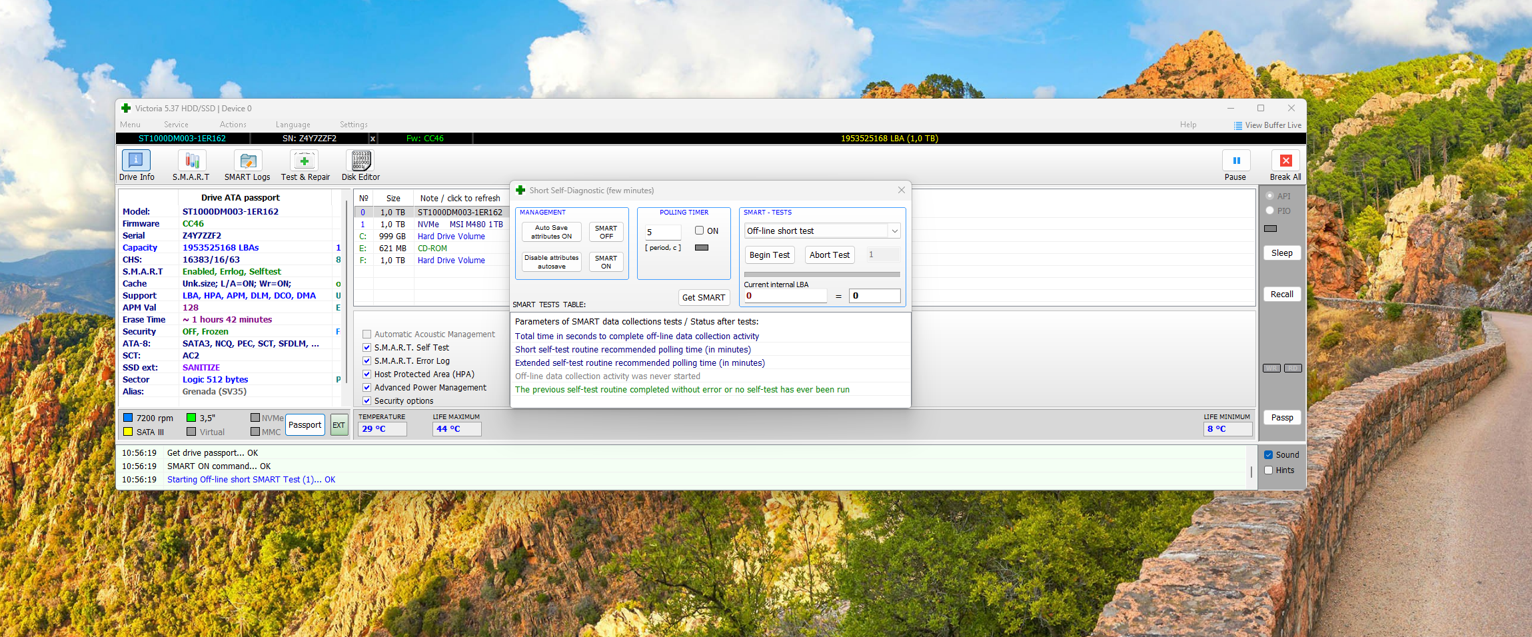Select the PIO radio button
Viewport: 1532px width, 637px height.
click(x=1269, y=211)
